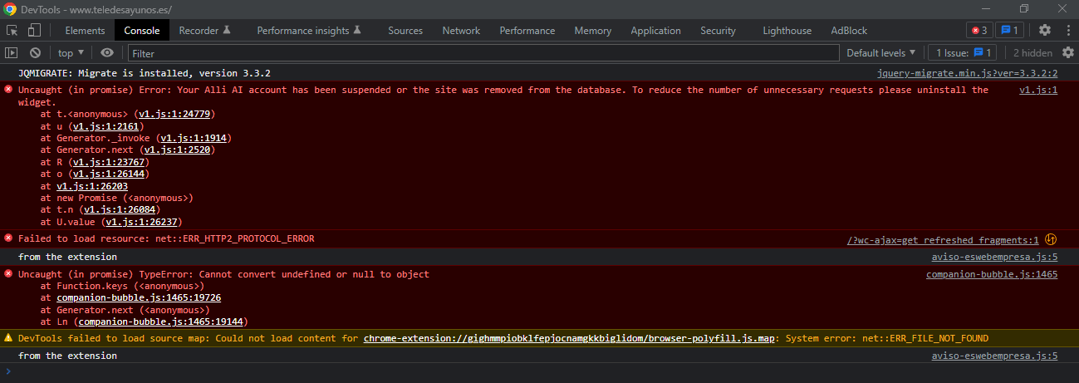Follow the companion-bubble.js:1465:19726 stack link
The width and height of the screenshot is (1079, 383).
tap(139, 297)
